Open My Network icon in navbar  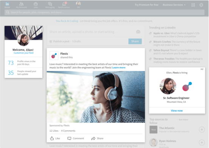tap(21, 4)
